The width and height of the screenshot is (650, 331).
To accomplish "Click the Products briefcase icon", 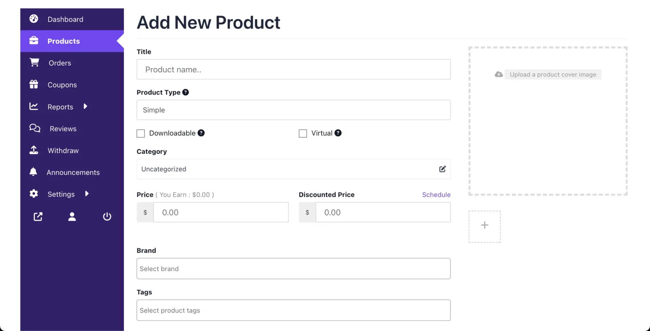I will [x=34, y=41].
